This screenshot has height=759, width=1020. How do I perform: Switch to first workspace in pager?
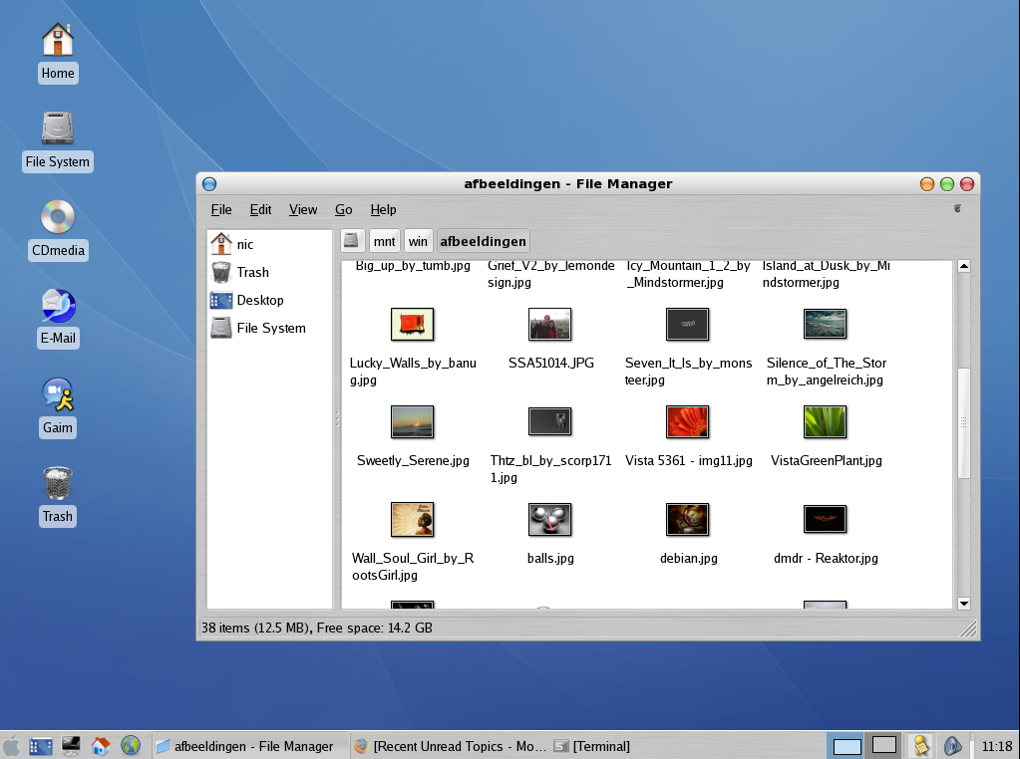point(847,746)
